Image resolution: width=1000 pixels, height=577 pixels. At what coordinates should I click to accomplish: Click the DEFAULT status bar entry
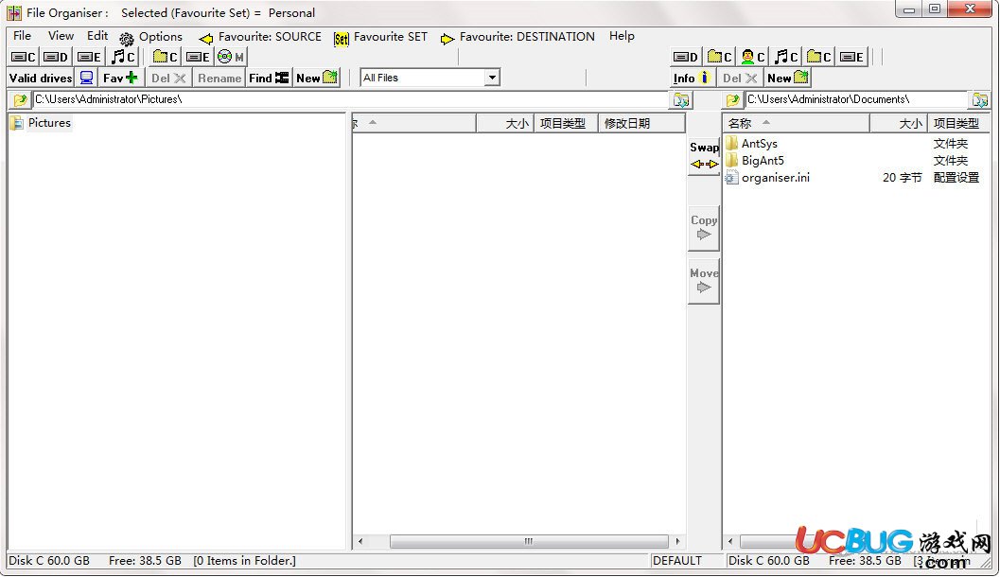click(676, 561)
